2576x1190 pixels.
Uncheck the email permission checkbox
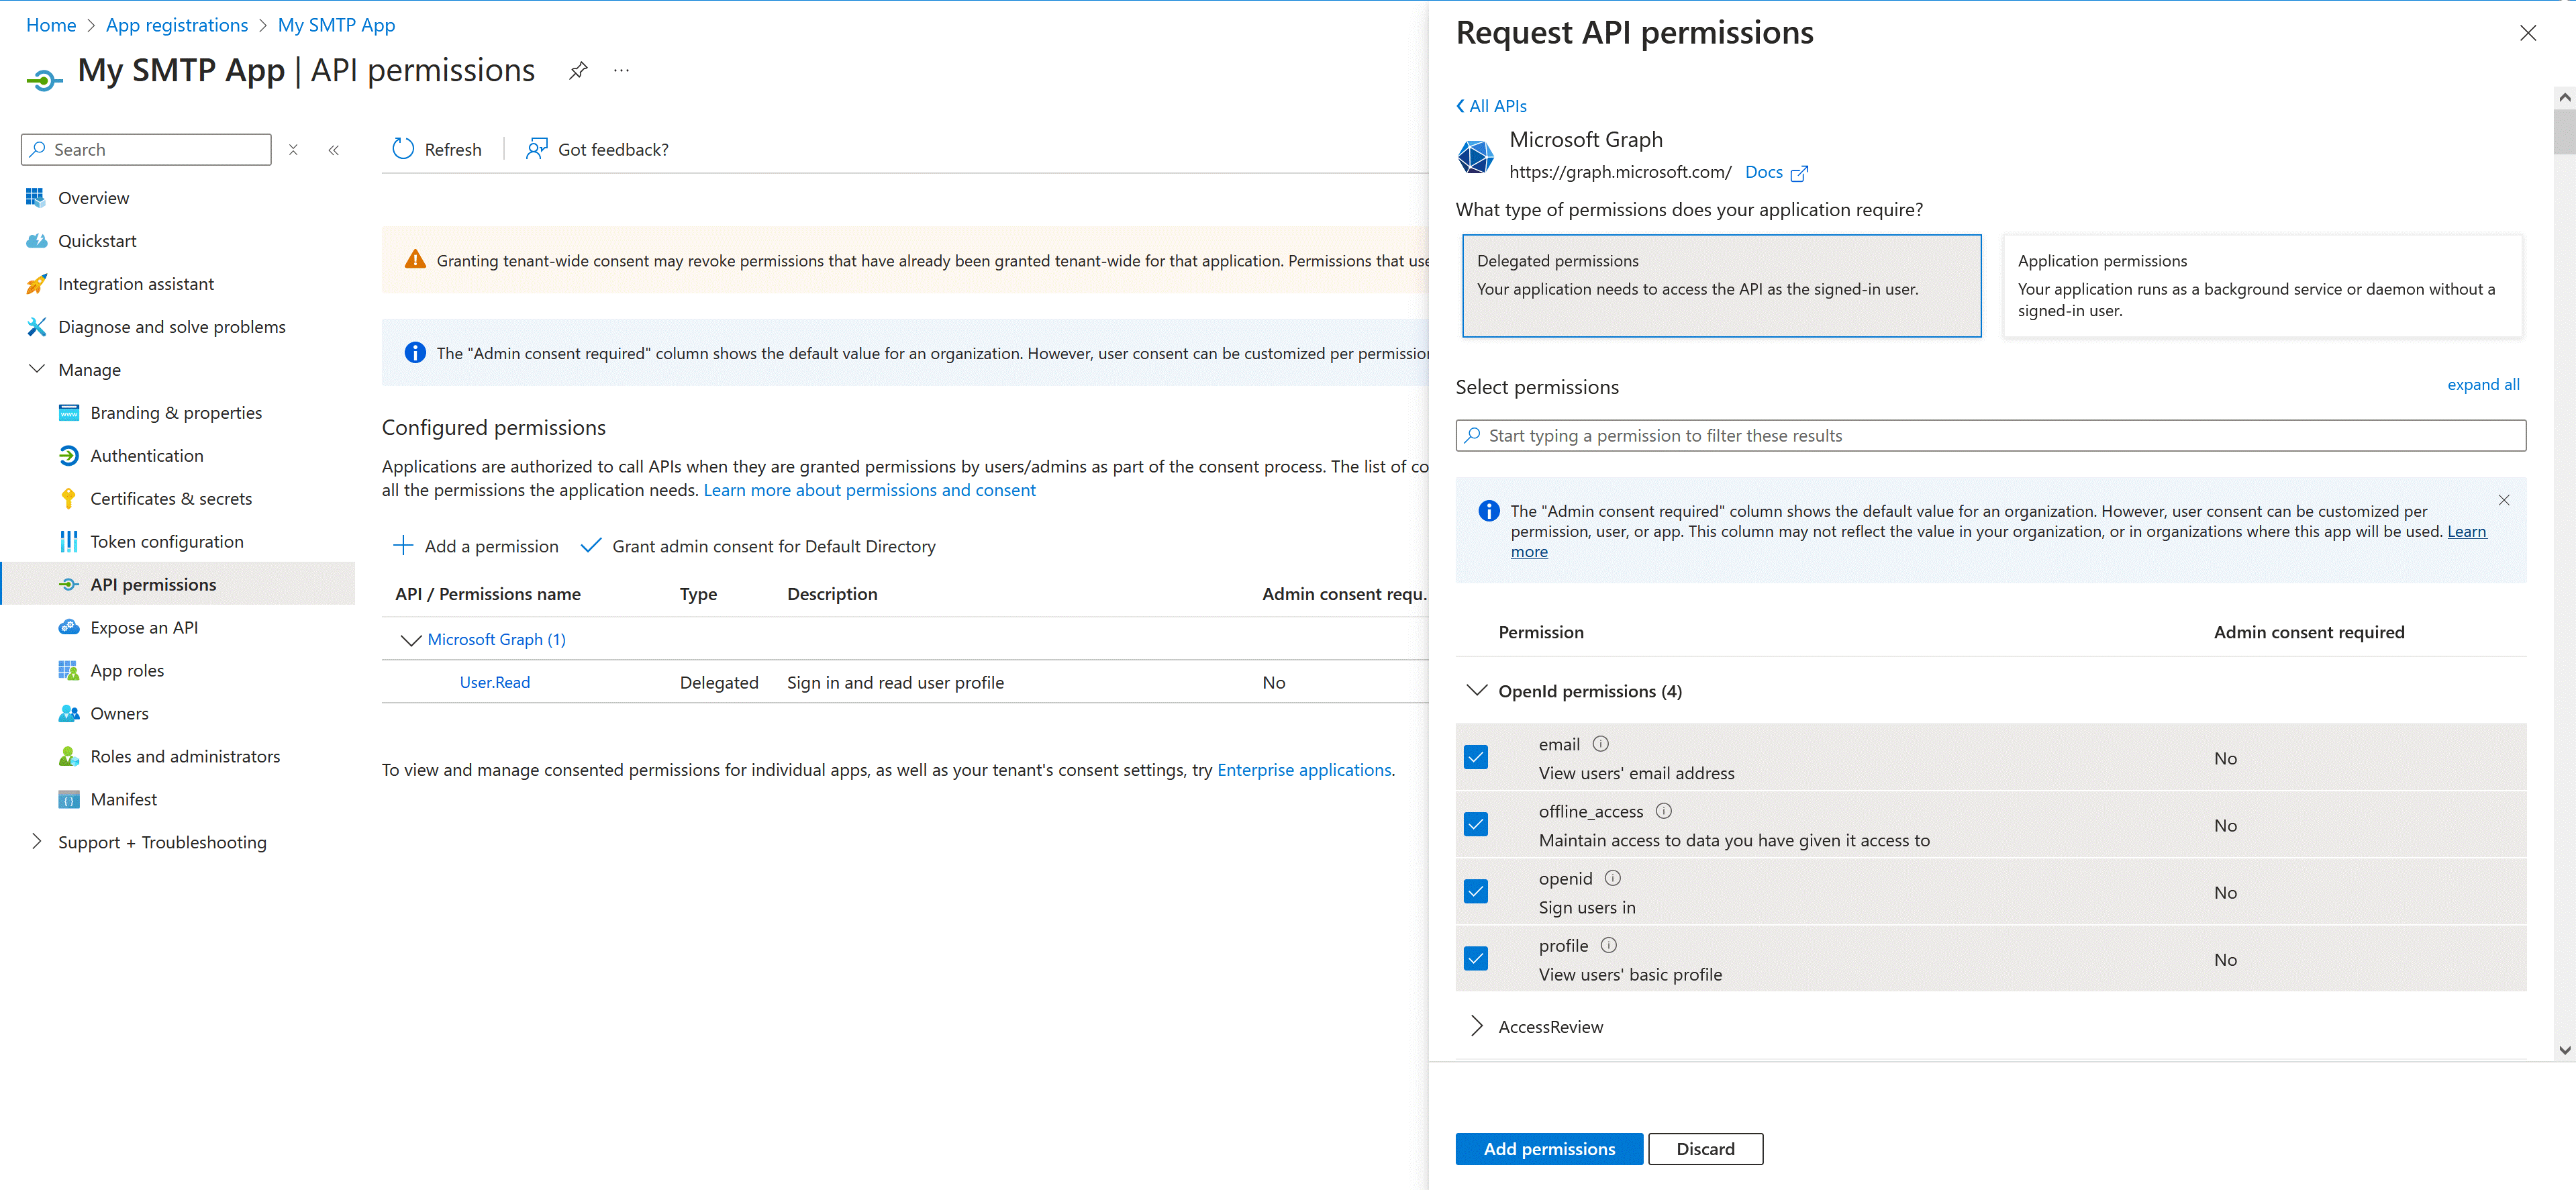click(x=1475, y=757)
